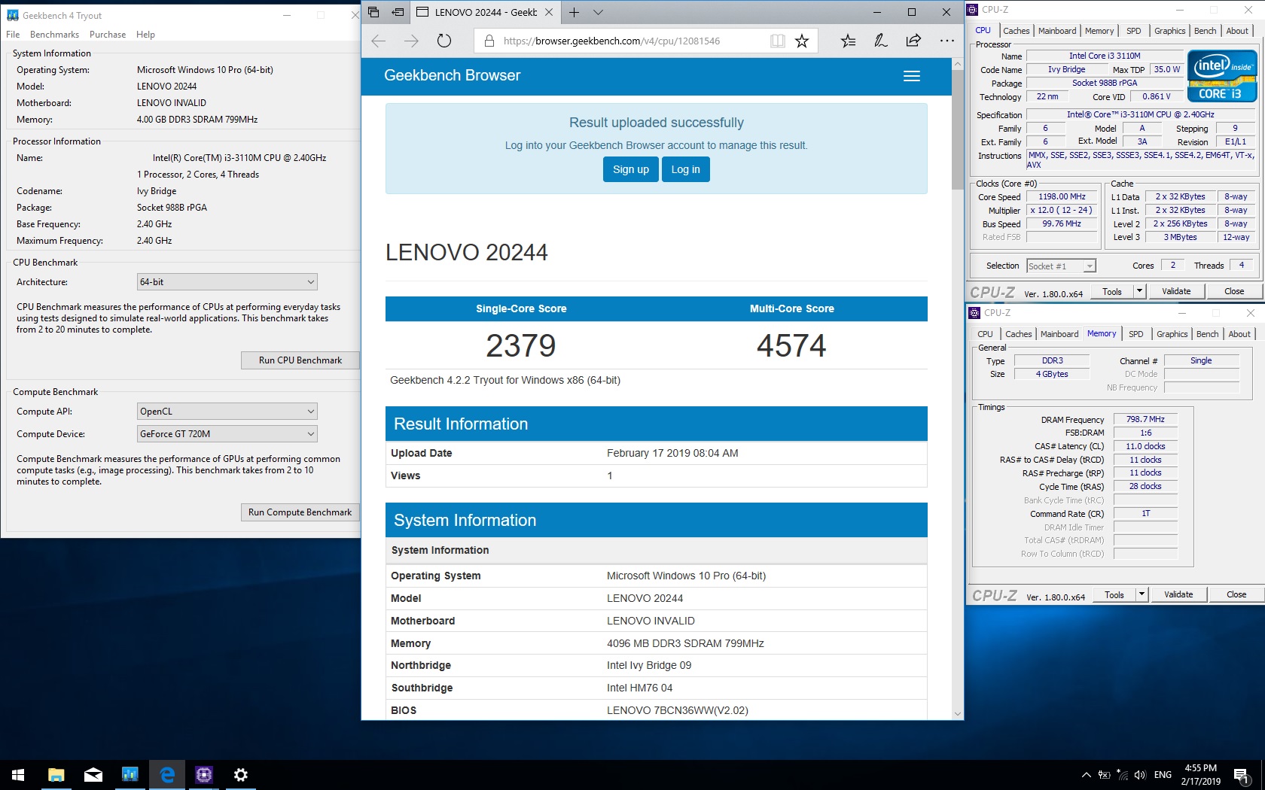Viewport: 1265px width, 790px height.
Task: Open CPU-Z from the taskbar
Action: tap(204, 775)
